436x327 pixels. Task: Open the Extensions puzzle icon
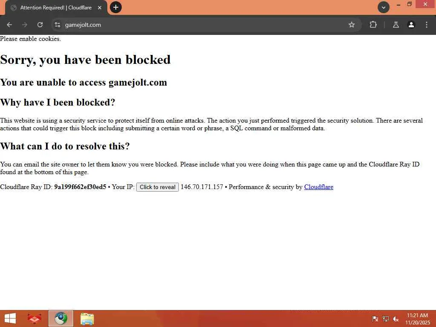373,25
